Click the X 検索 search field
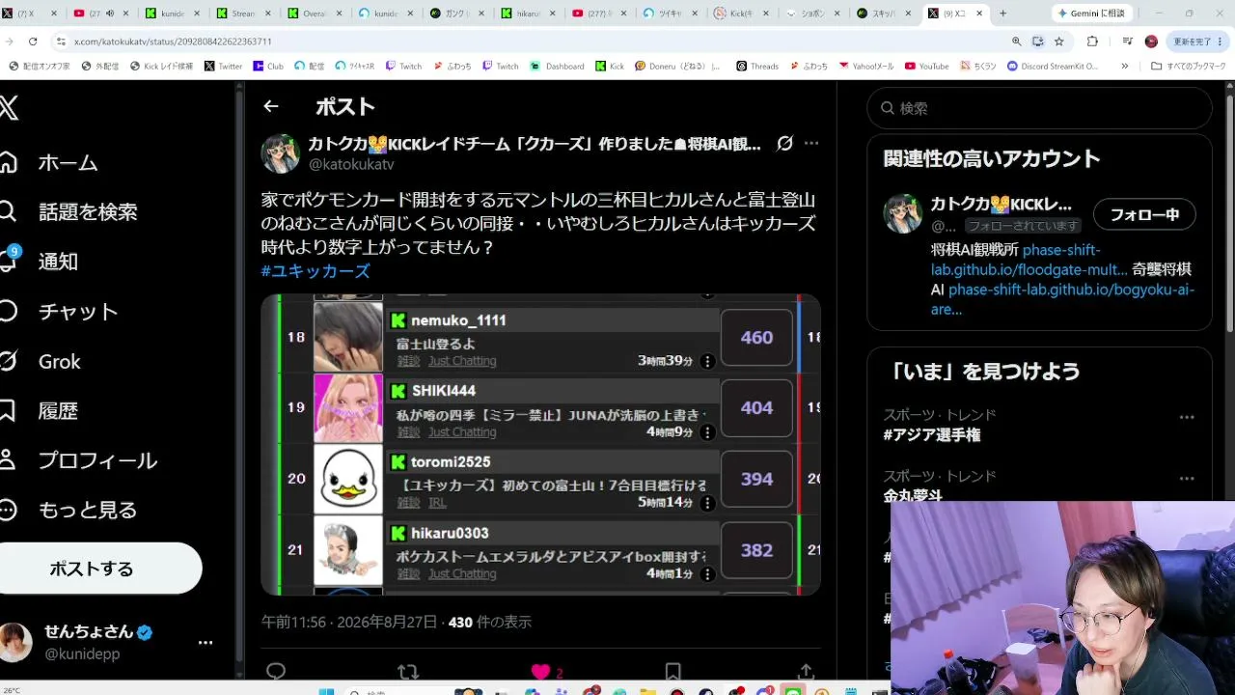Image resolution: width=1235 pixels, height=695 pixels. point(1040,108)
